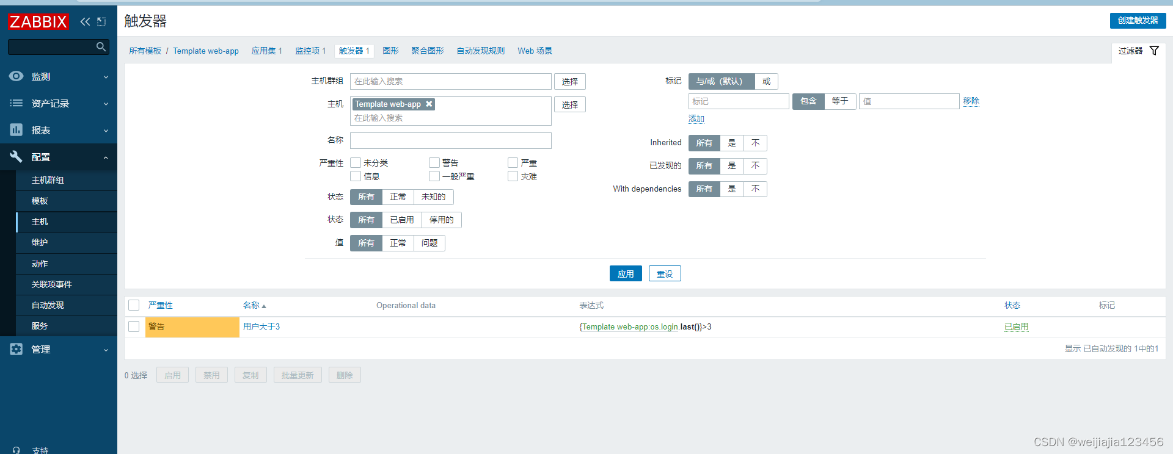Image resolution: width=1173 pixels, height=454 pixels.
Task: Click the Reports bar chart icon
Action: [16, 130]
